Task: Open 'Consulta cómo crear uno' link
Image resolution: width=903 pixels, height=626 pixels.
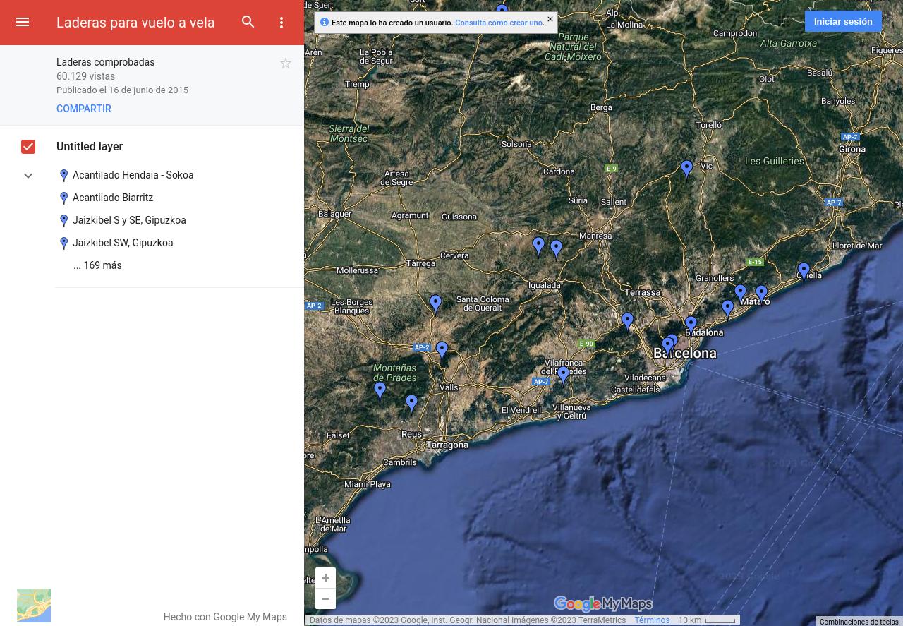Action: (x=499, y=23)
